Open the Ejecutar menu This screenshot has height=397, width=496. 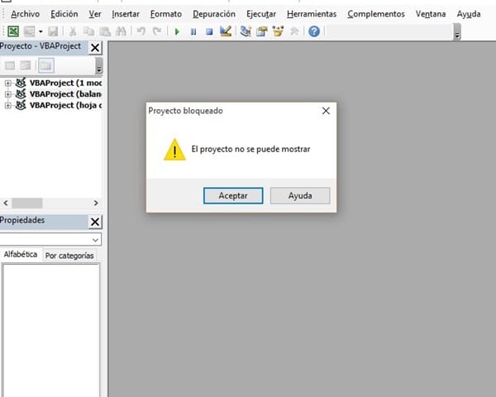point(261,14)
